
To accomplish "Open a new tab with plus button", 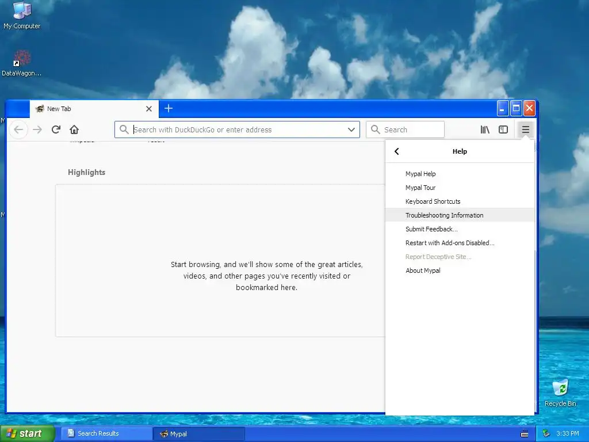I will [169, 109].
